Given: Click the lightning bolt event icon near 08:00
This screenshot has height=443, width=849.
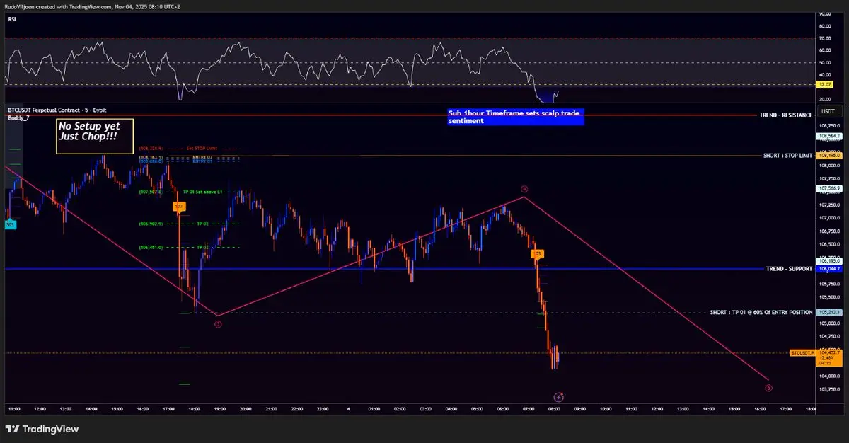Looking at the screenshot, I should [559, 398].
